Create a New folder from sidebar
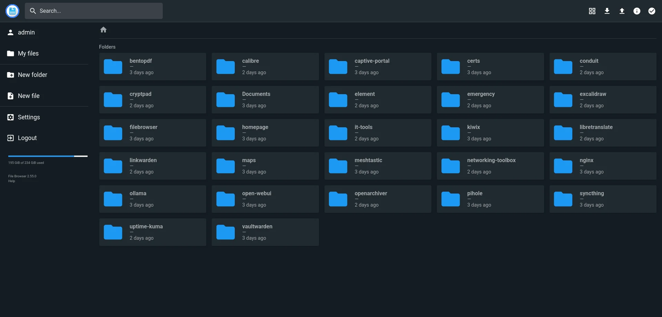 click(x=44, y=75)
